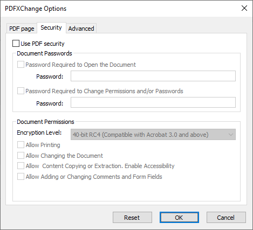The height and width of the screenshot is (230, 253).
Task: Enable the Use PDF security checkbox
Action: (16, 44)
